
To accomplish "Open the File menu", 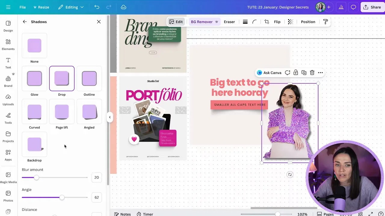I will tap(23, 7).
